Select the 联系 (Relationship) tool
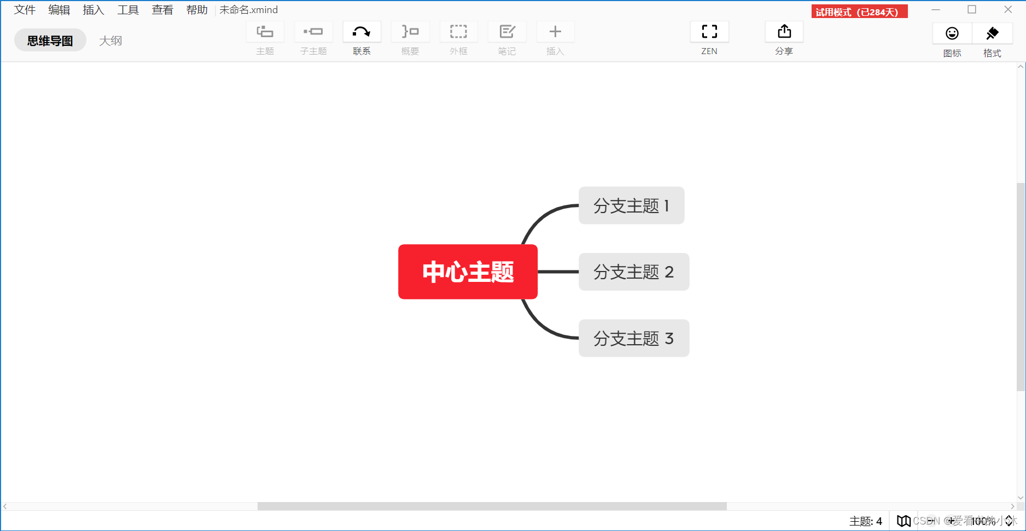The image size is (1026, 531). [x=362, y=32]
